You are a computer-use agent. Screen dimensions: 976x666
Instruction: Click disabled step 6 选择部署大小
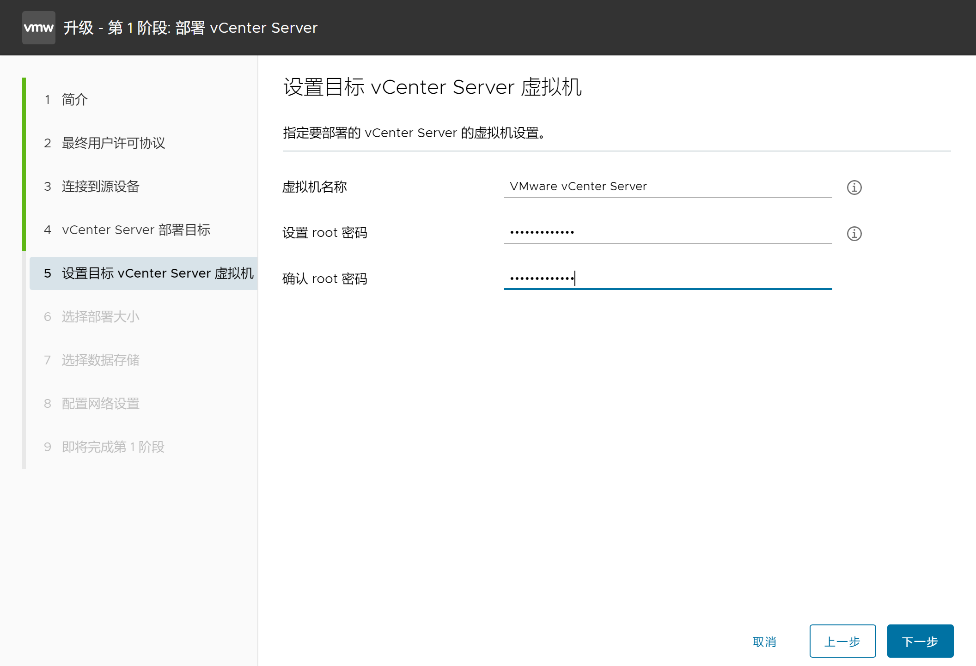click(91, 316)
